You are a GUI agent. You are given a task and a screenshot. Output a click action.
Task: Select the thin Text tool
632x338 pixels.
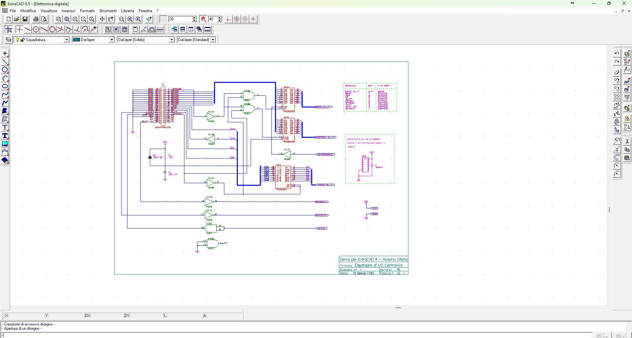(5, 127)
